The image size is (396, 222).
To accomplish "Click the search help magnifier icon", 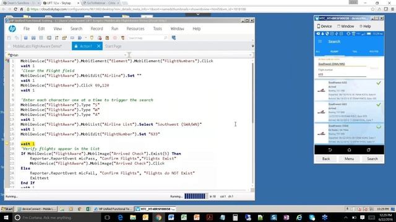I will coord(166,38).
